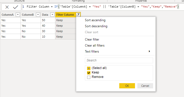Screen dimensions: 184x97
Task: Click ColumnA cell in row with 50
Action: tap(10, 20)
